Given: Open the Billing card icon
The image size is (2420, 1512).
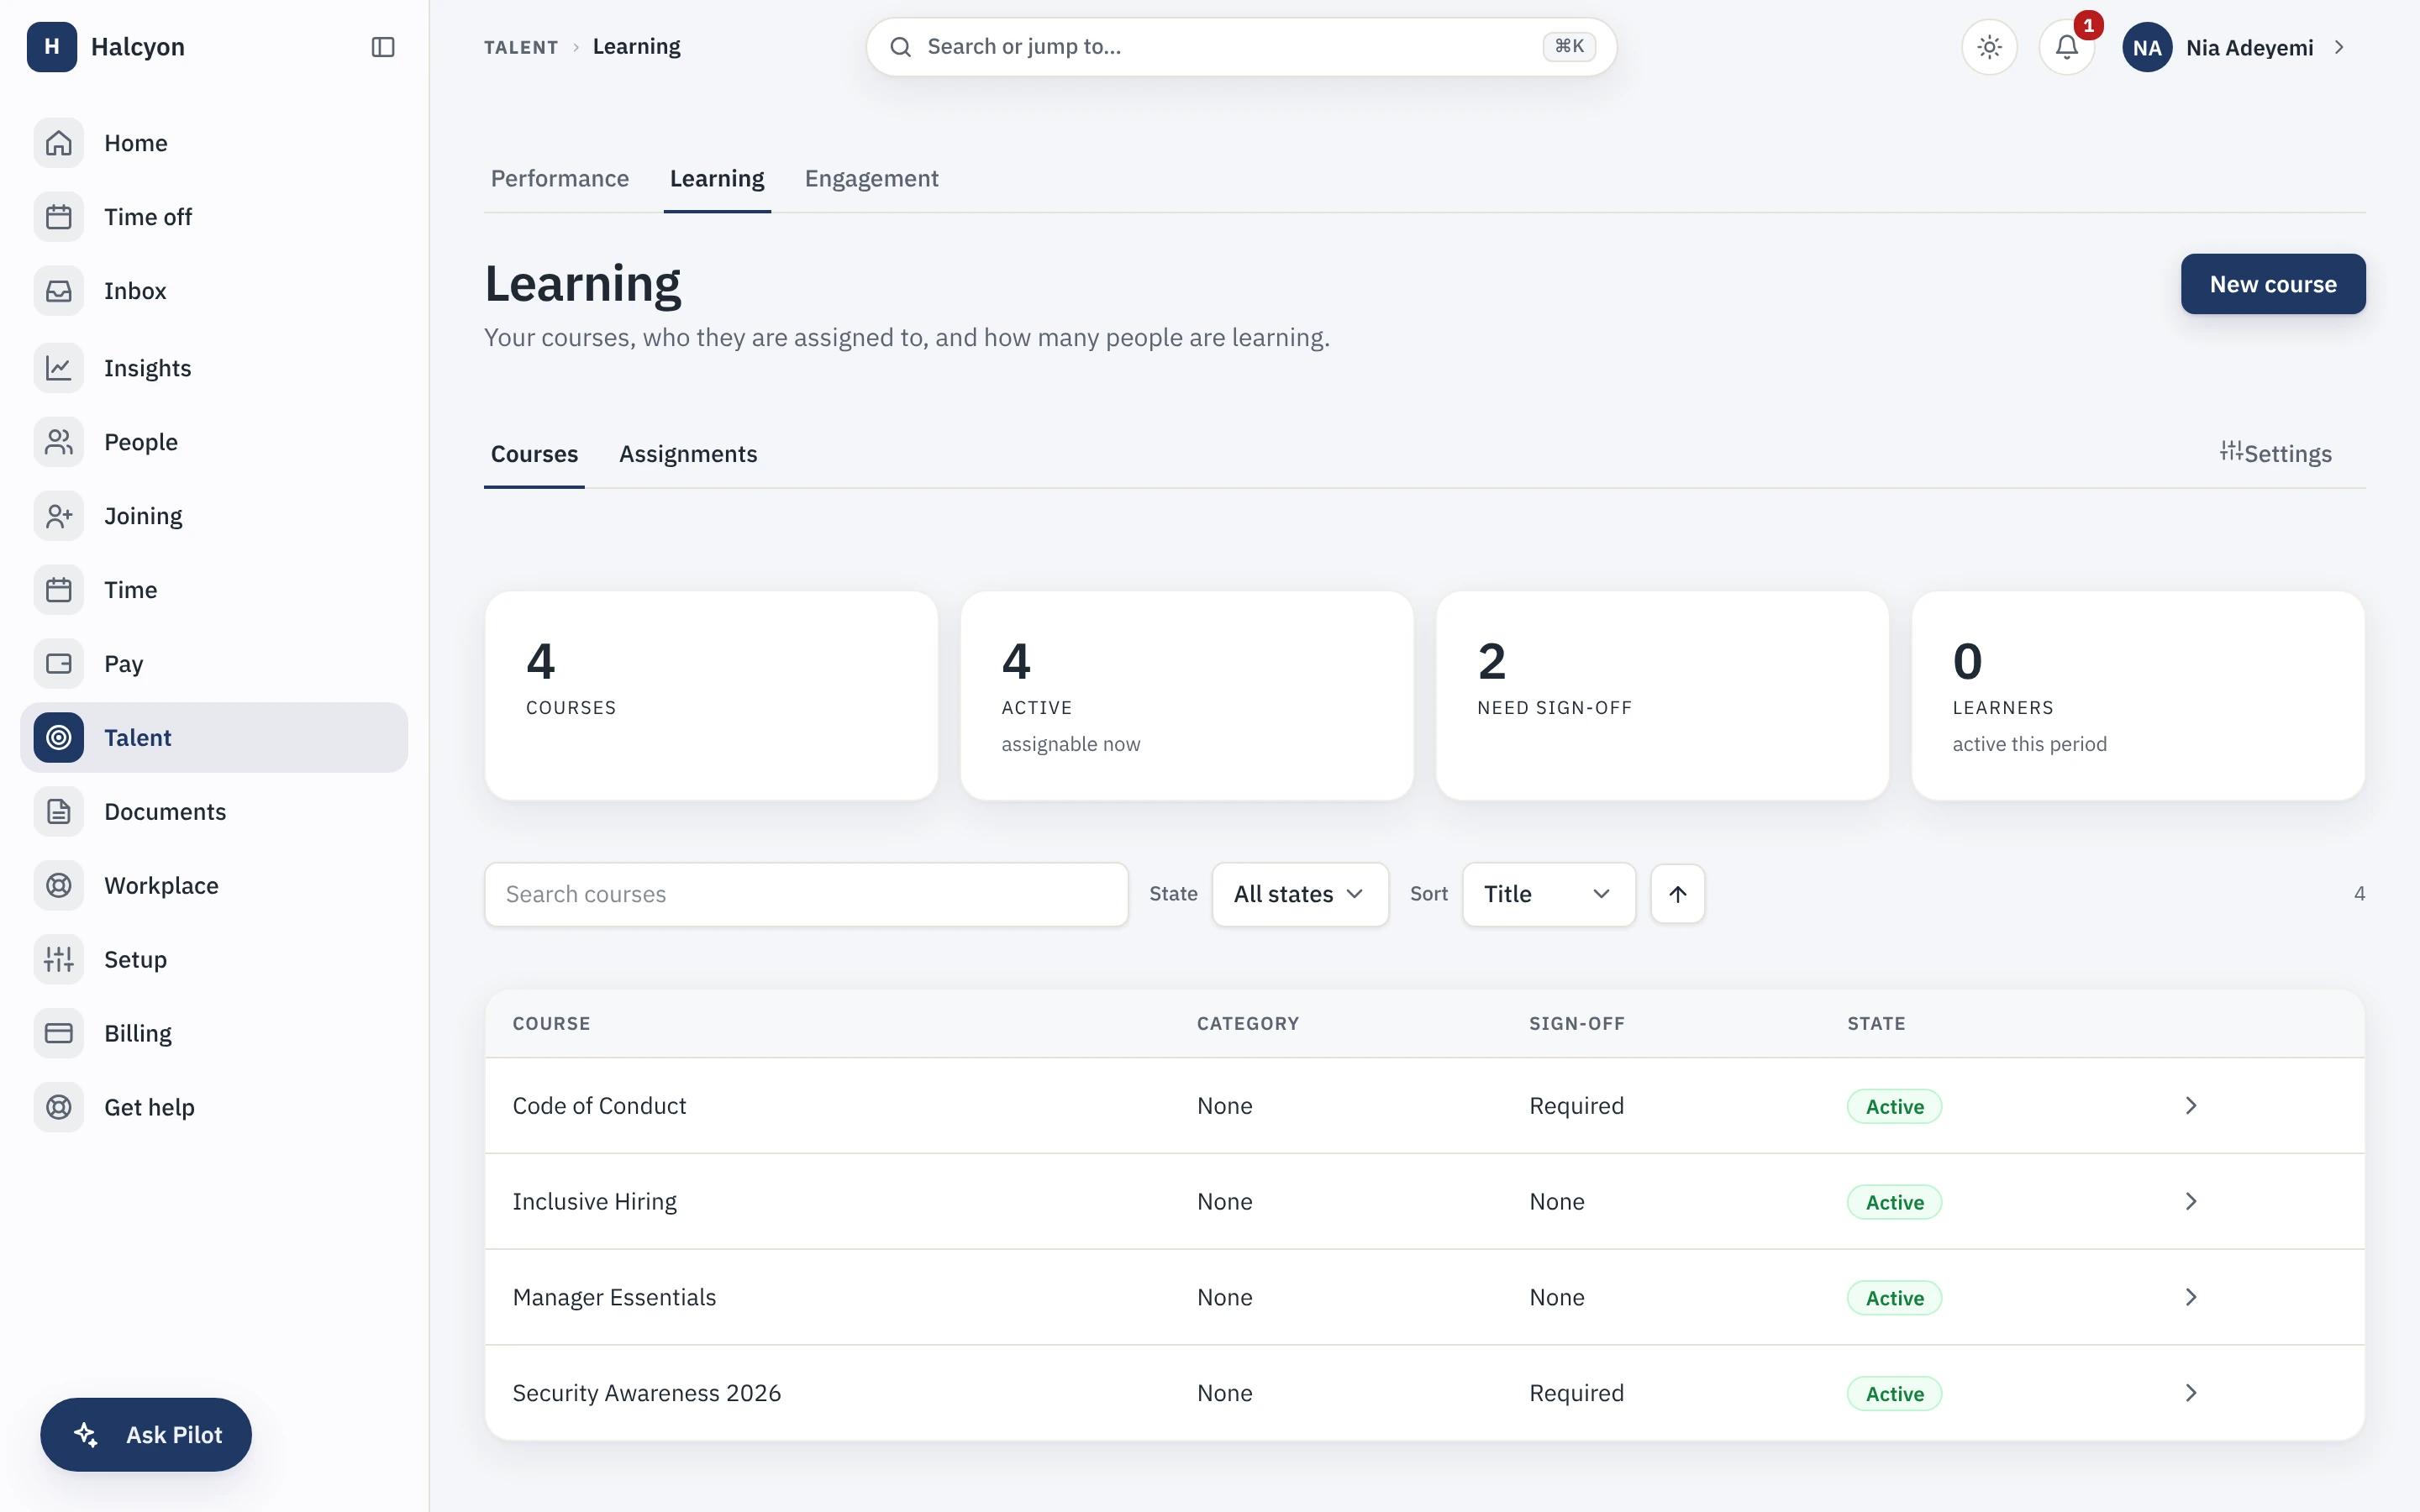Looking at the screenshot, I should tap(59, 1034).
